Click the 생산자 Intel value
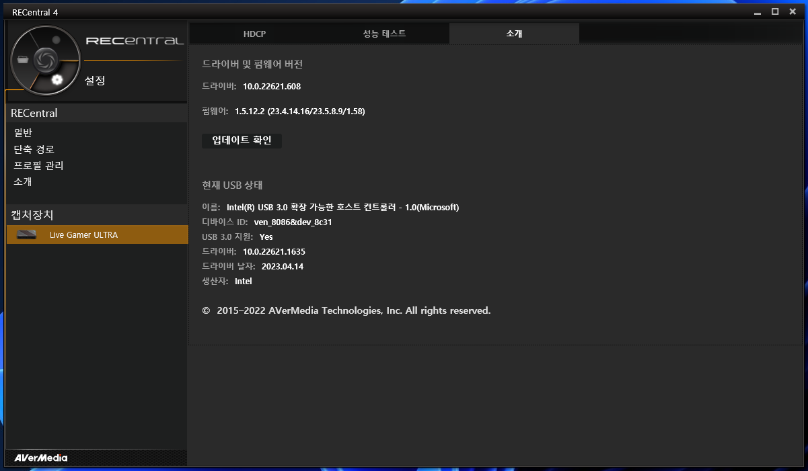Image resolution: width=808 pixels, height=471 pixels. click(x=243, y=281)
